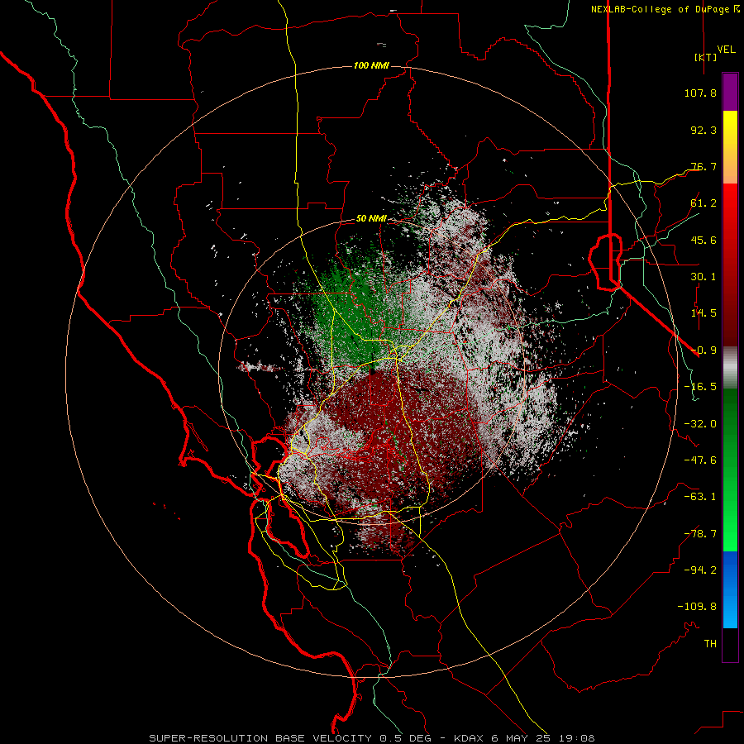744x744 pixels.
Task: Click the [KT] units label
Action: 705,57
